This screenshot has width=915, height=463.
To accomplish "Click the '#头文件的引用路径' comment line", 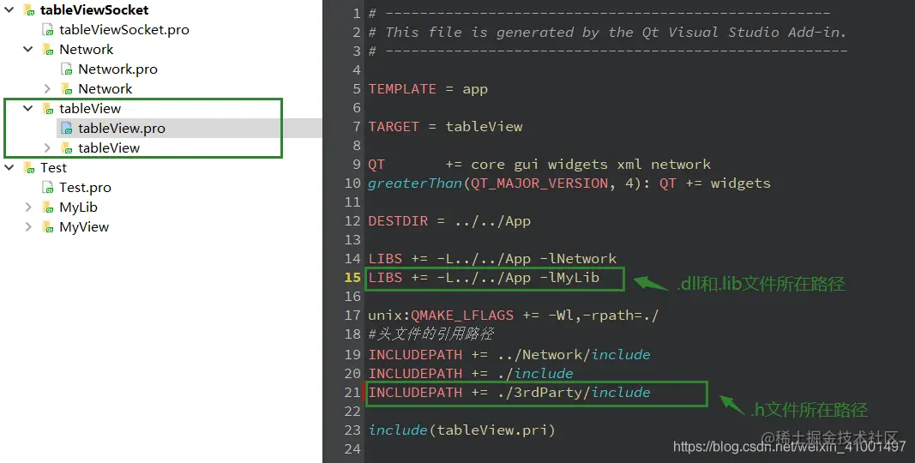I will point(430,334).
